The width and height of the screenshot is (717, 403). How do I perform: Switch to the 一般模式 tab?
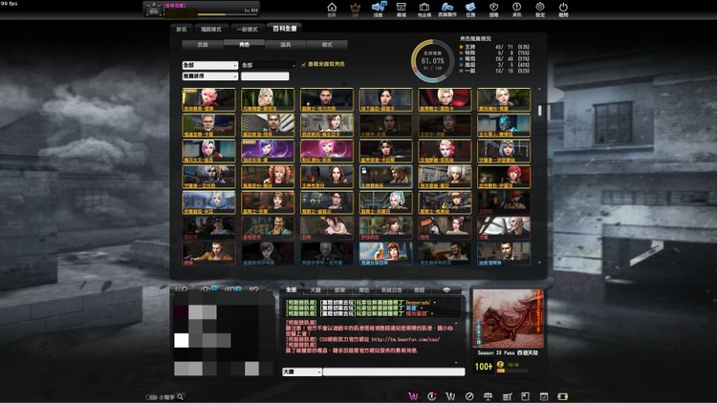tap(247, 29)
